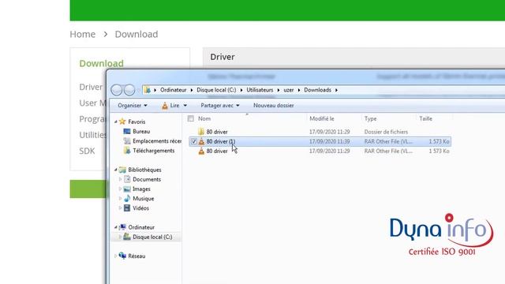This screenshot has height=284, width=505.
Task: Click the Téléchargements folder icon
Action: [x=127, y=151]
